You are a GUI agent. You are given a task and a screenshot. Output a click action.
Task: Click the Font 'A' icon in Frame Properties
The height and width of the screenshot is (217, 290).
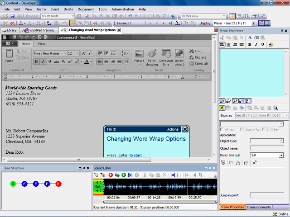click(250, 38)
